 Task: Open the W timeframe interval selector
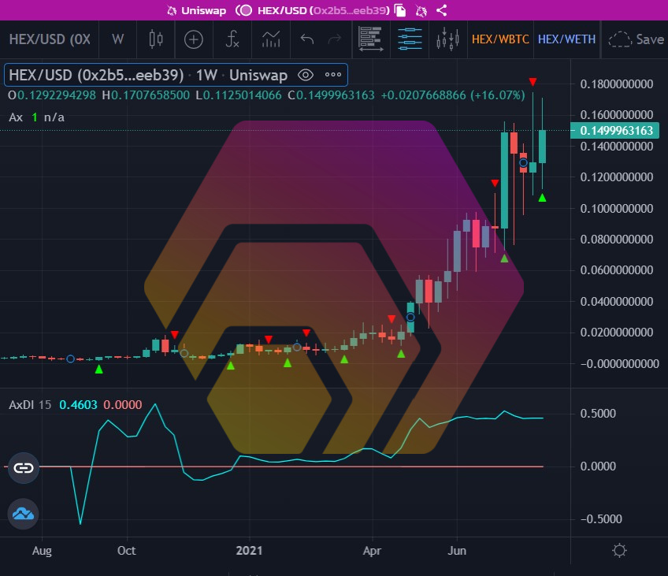click(x=117, y=39)
